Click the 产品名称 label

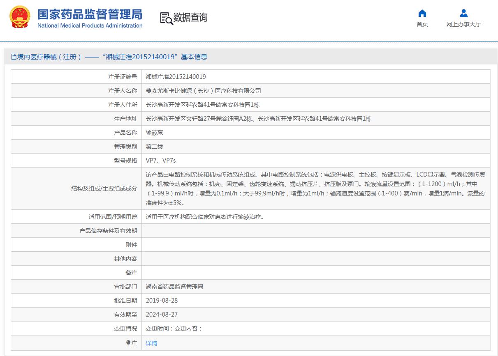tap(125, 133)
